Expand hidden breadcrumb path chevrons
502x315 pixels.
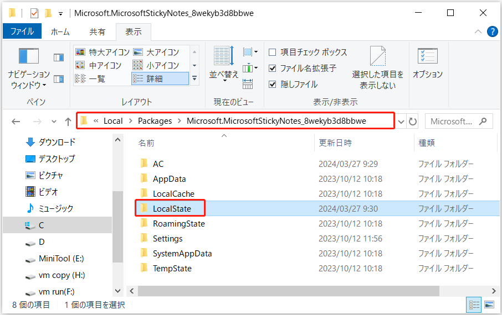(x=96, y=121)
